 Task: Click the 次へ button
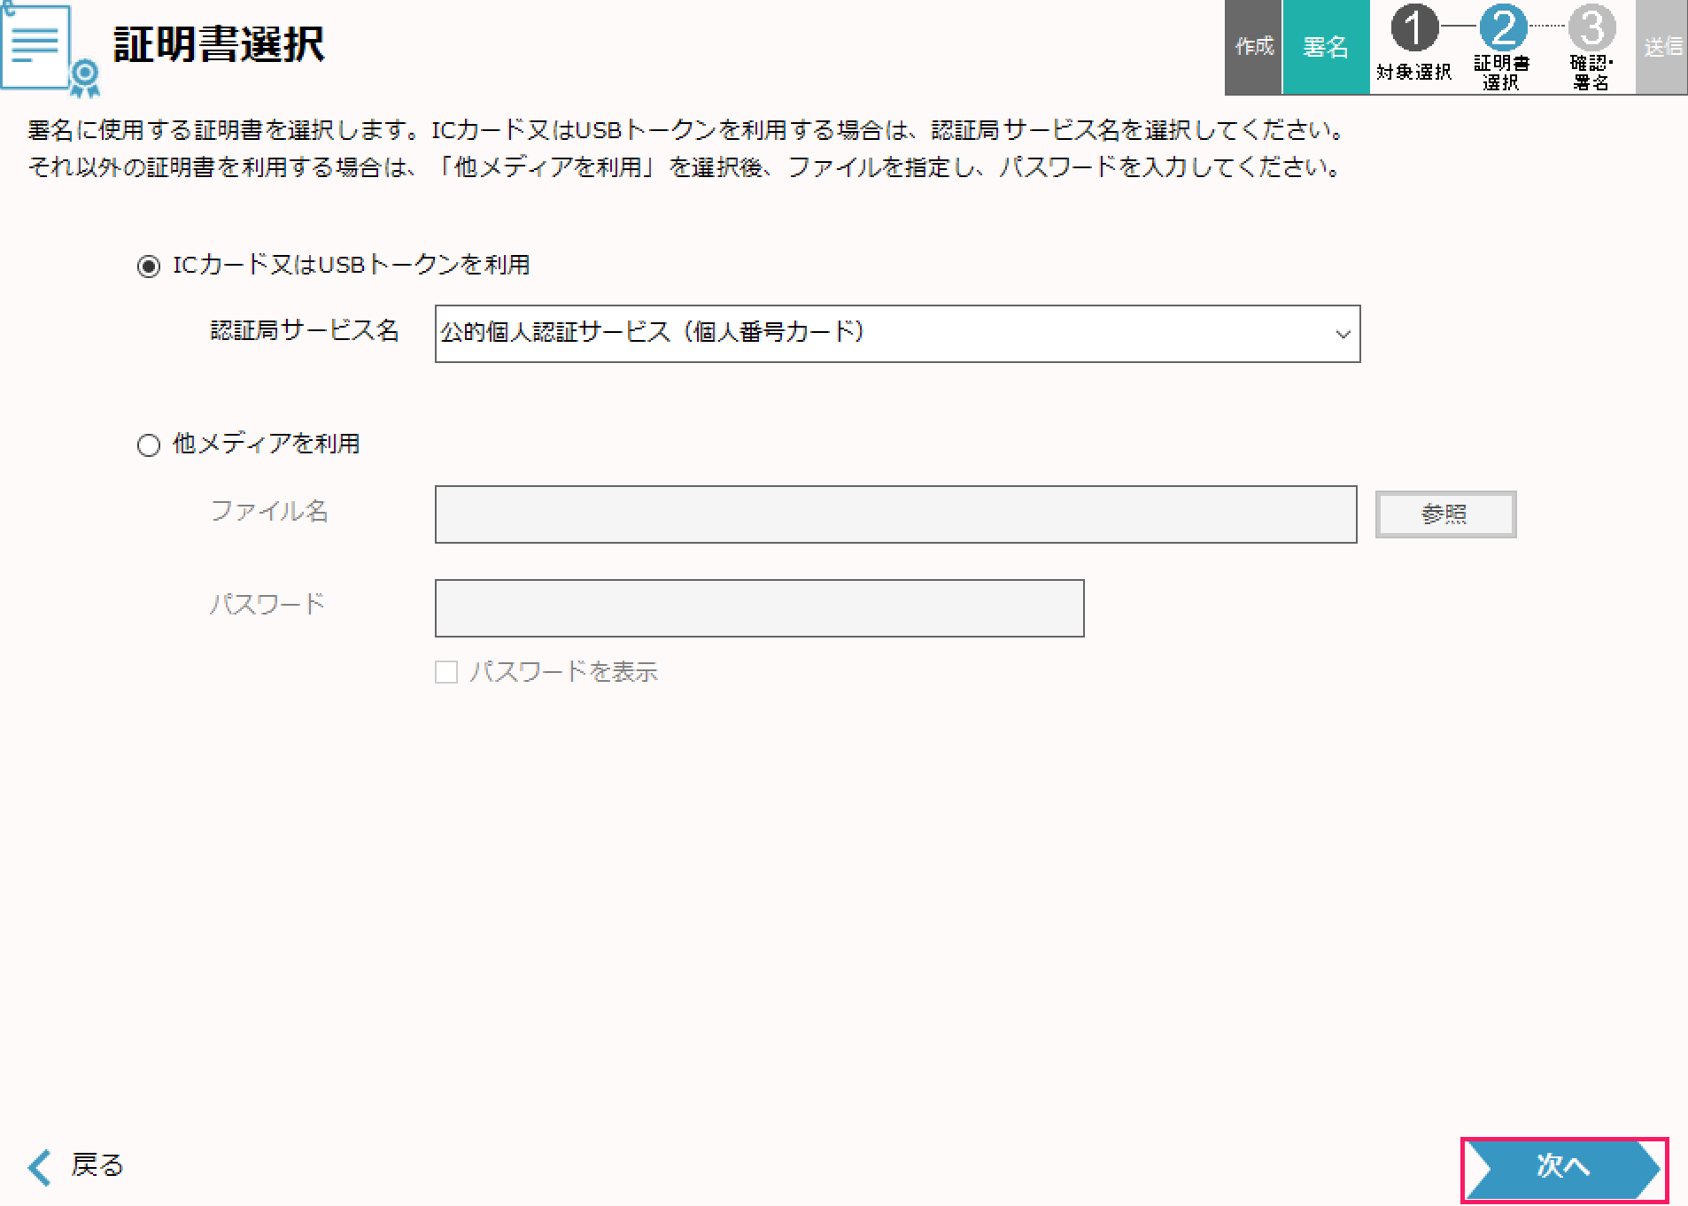pos(1564,1169)
